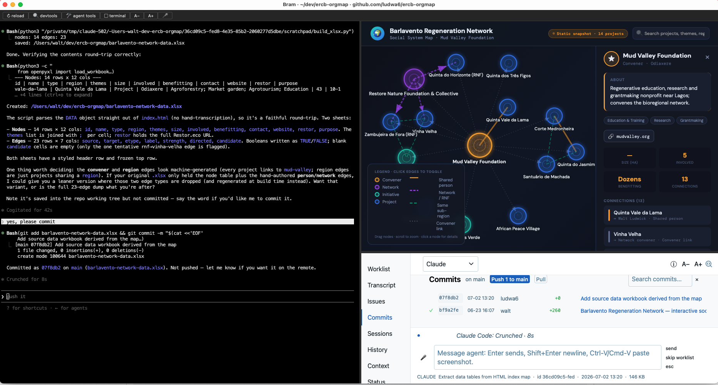Focus the Search commits field

click(x=660, y=279)
